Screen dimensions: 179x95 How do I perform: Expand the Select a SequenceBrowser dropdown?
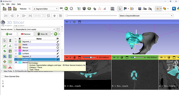[x=146, y=16]
